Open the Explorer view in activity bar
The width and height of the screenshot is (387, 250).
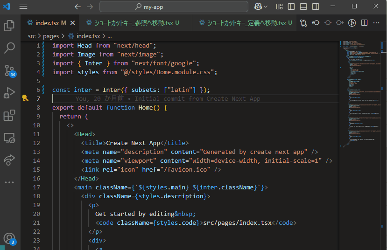pyautogui.click(x=9, y=26)
